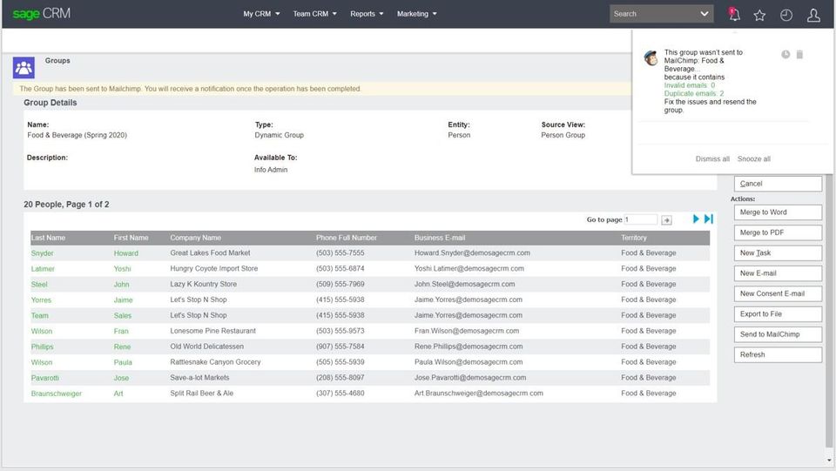836x471 pixels.
Task: Create a New Task
Action: click(778, 253)
